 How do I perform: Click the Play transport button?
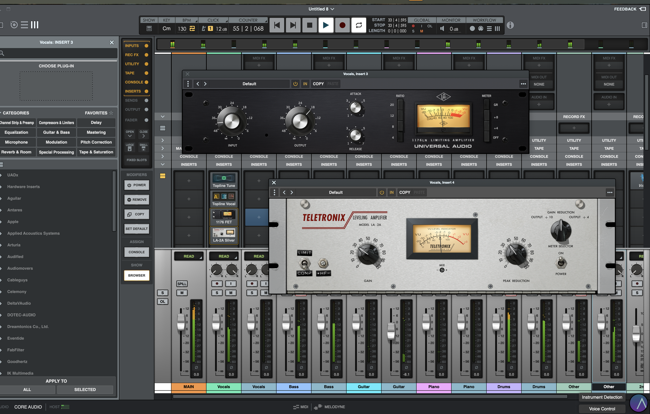tap(326, 25)
